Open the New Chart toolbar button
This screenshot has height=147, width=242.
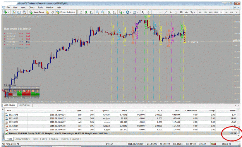pyautogui.click(x=6, y=12)
